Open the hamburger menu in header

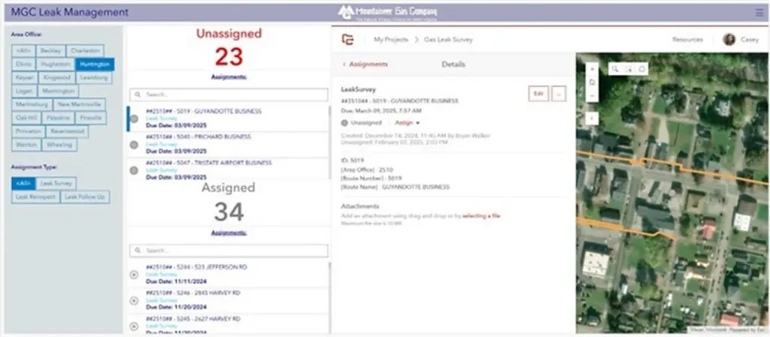coord(759,13)
